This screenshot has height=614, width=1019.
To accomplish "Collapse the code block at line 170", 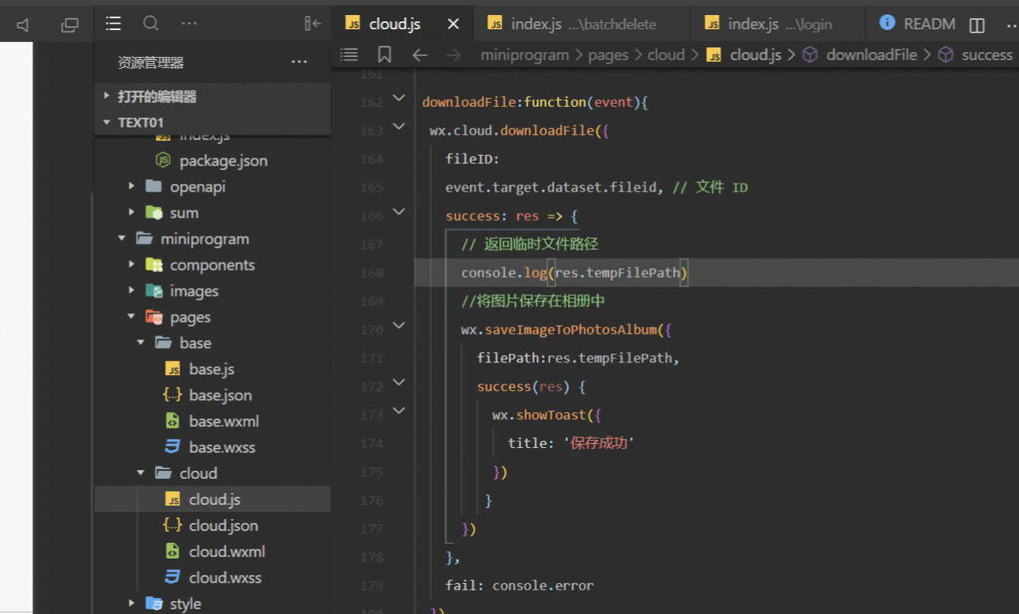I will coord(399,325).
